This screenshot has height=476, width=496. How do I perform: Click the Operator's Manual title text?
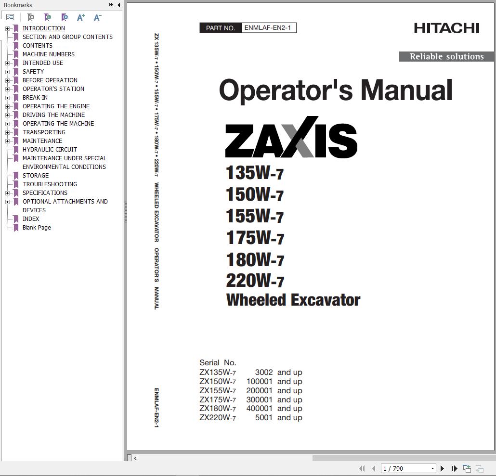336,90
